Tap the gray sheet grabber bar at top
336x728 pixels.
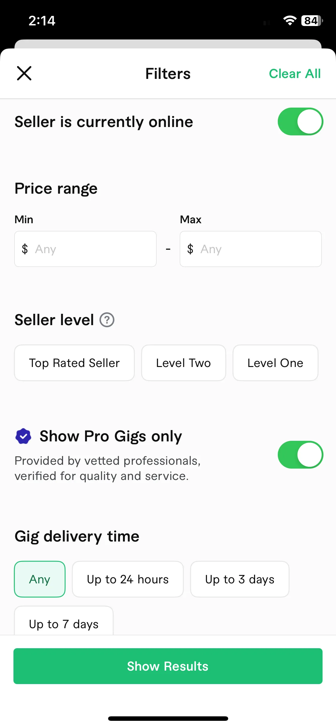pos(168,44)
